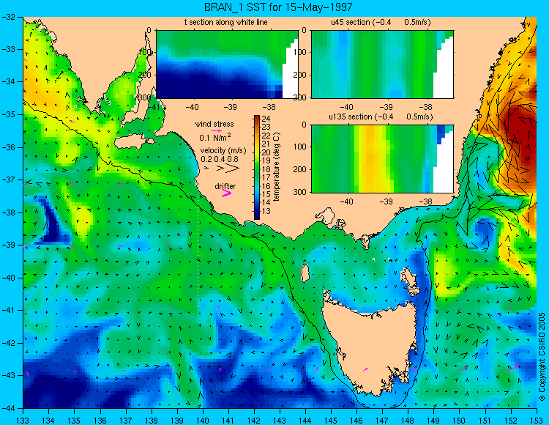Click the -44 latitude label on left axis
This screenshot has width=549, height=425.
pyautogui.click(x=8, y=408)
